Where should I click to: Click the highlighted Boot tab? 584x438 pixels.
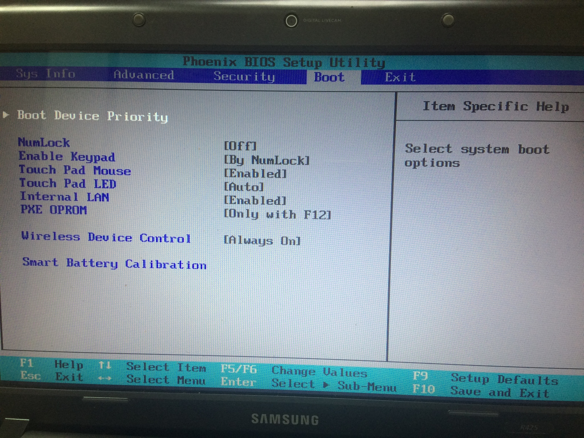click(x=329, y=77)
